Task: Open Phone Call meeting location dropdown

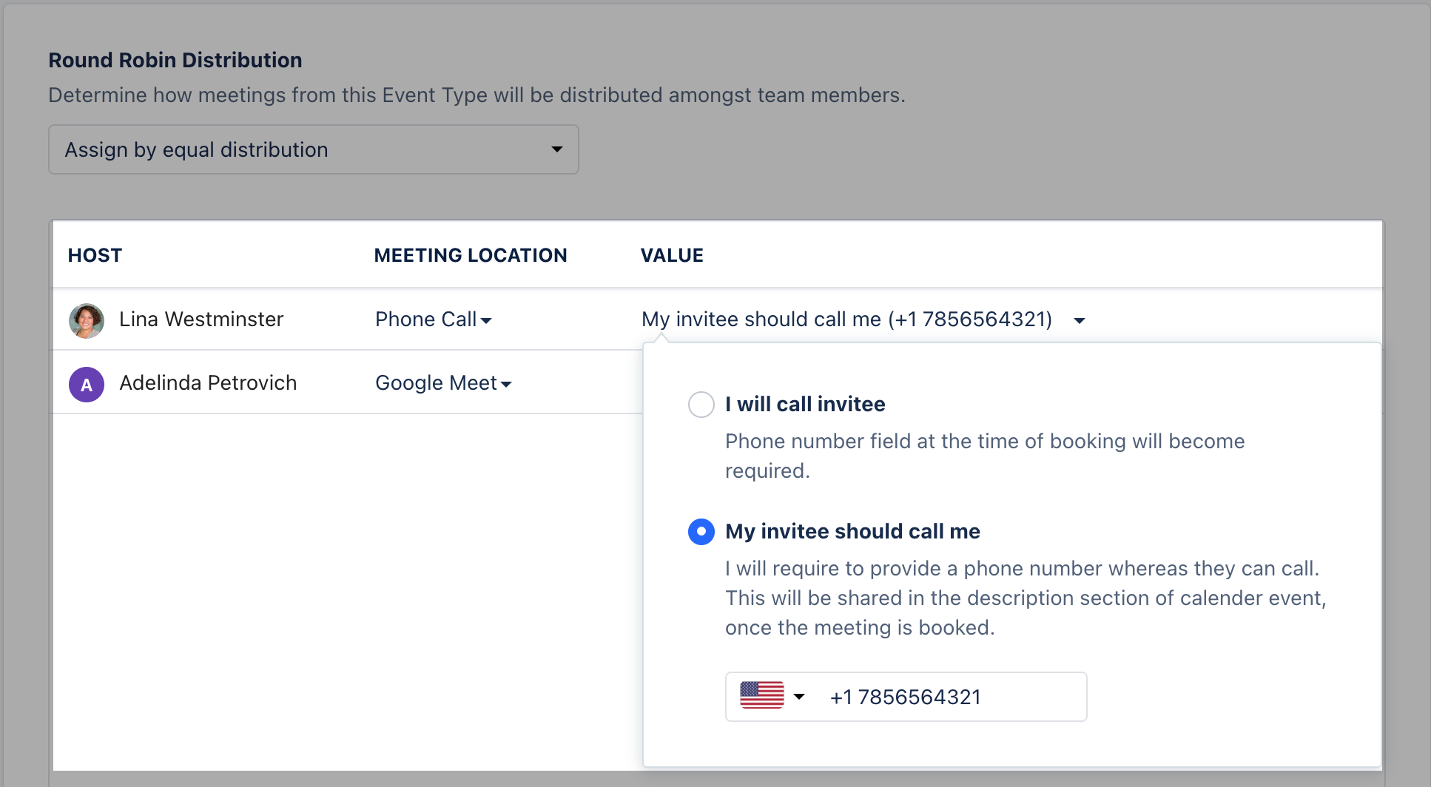Action: [433, 320]
